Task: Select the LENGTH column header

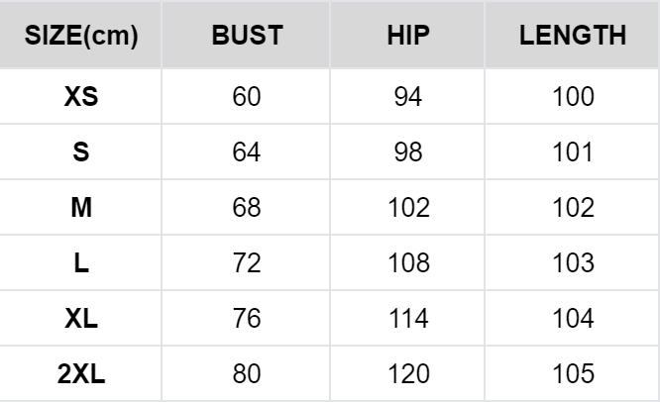Action: (573, 37)
